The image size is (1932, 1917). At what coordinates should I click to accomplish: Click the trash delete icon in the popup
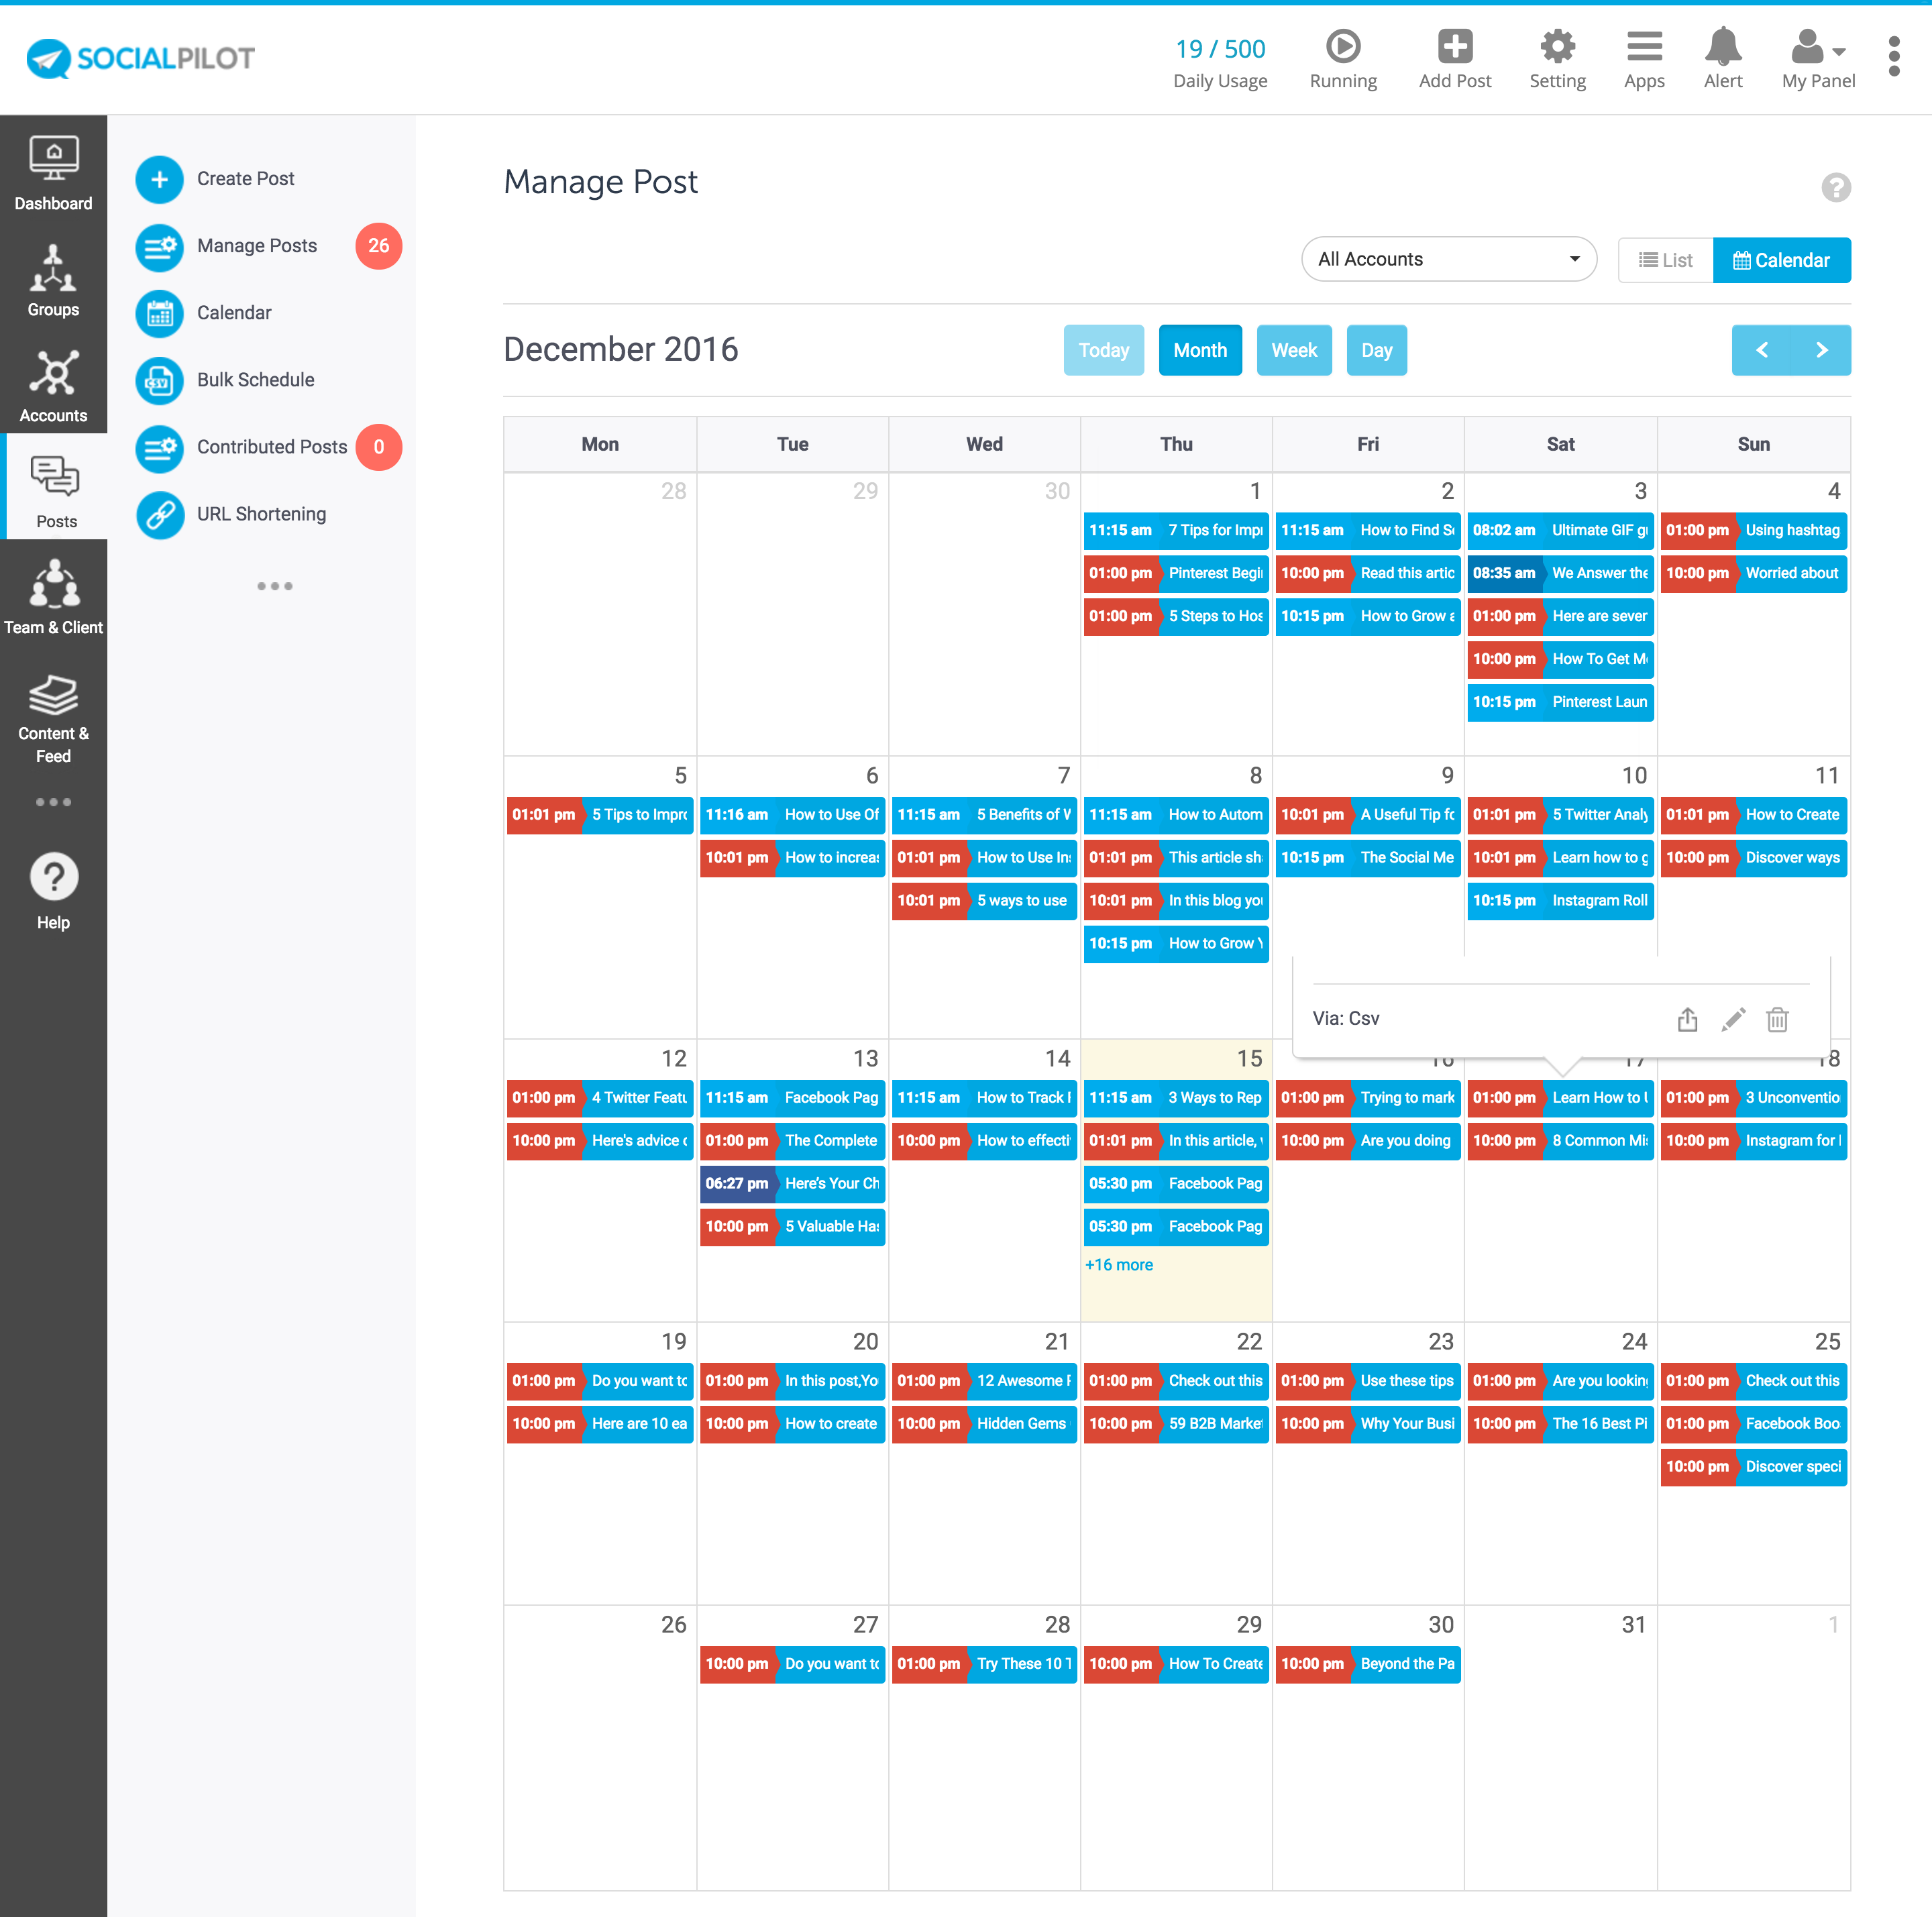[1777, 1019]
